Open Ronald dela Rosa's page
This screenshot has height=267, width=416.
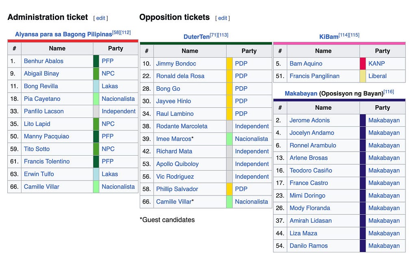[180, 76]
